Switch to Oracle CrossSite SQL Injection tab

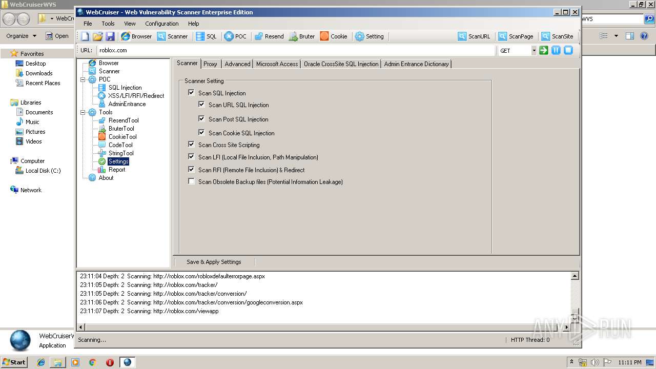(341, 64)
